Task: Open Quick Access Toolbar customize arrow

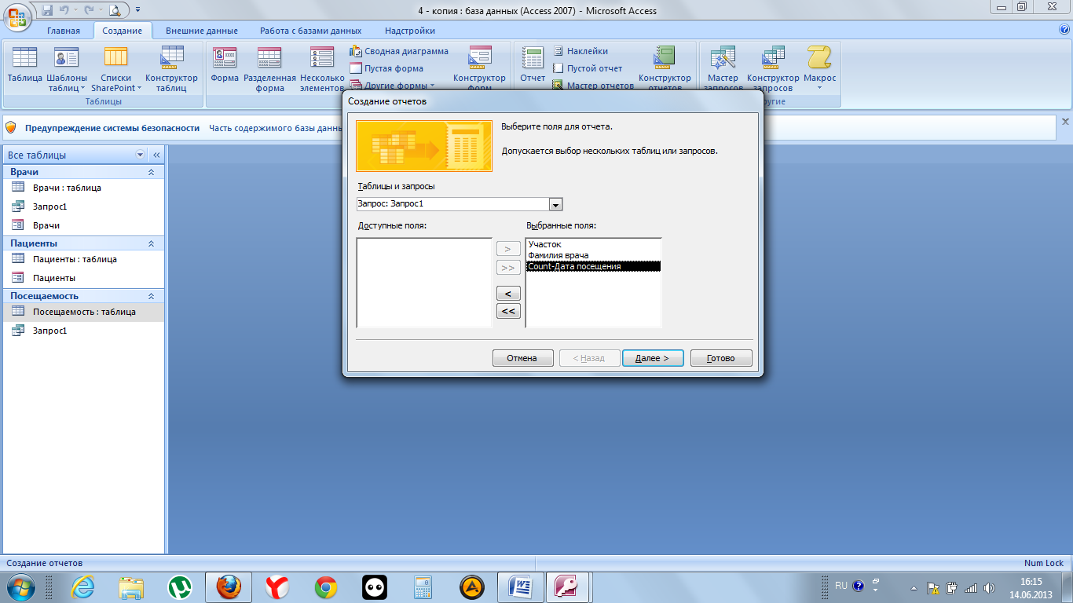Action: point(138,10)
